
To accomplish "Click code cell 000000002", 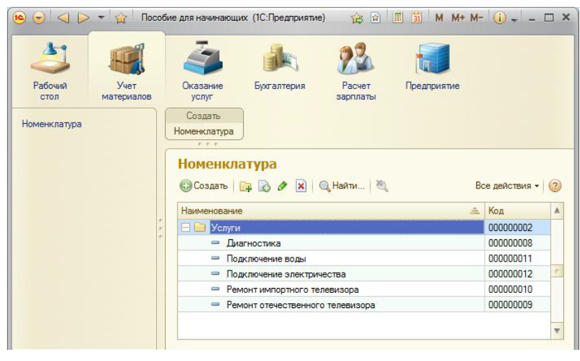I will coord(517,227).
